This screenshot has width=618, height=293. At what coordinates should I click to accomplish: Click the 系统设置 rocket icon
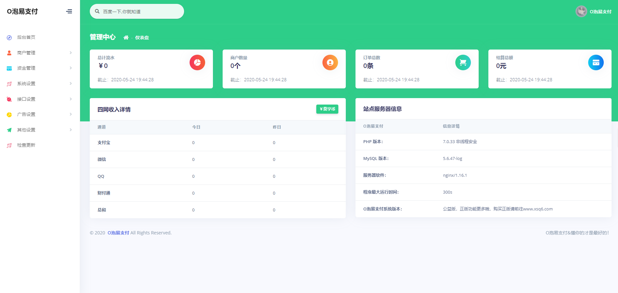coord(9,84)
